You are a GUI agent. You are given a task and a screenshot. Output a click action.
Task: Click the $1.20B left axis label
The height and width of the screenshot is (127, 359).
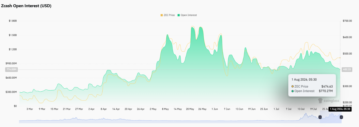(x=13, y=49)
